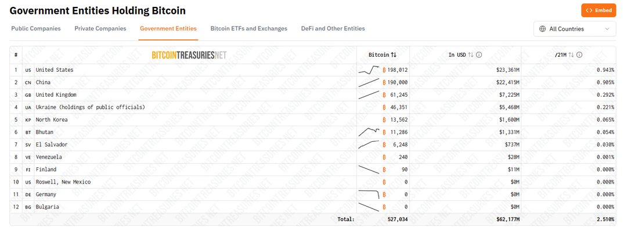Expand the country filter chevron arrow
The width and height of the screenshot is (627, 231).
click(607, 29)
